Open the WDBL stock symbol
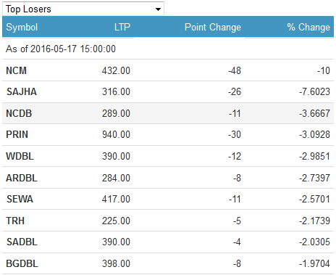 click(x=20, y=156)
